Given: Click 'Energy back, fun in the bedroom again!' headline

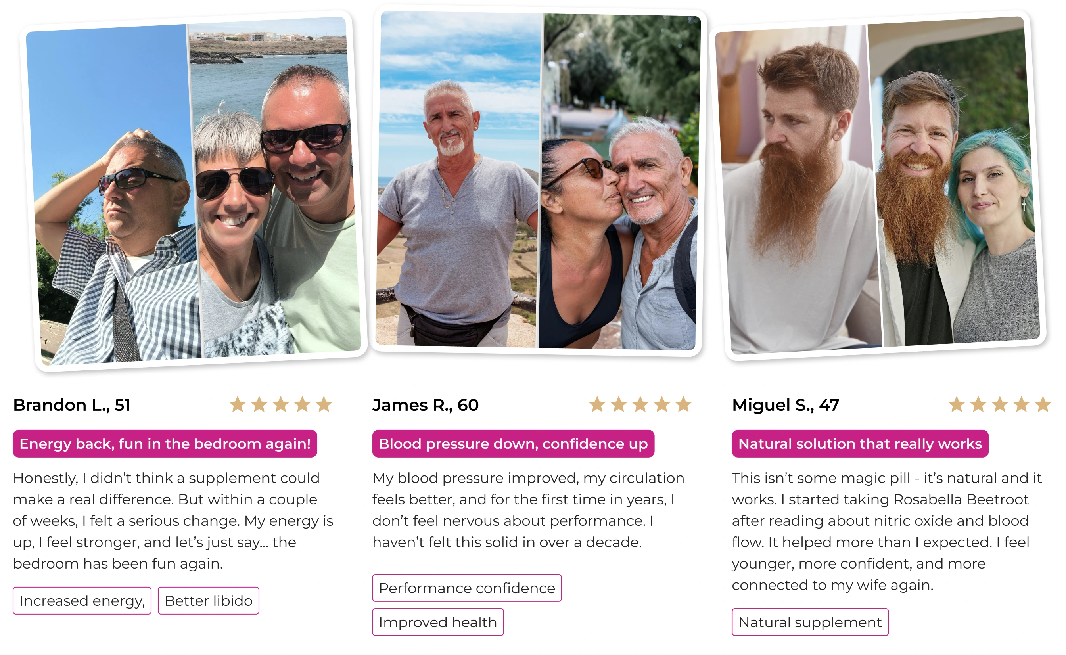Looking at the screenshot, I should 165,444.
